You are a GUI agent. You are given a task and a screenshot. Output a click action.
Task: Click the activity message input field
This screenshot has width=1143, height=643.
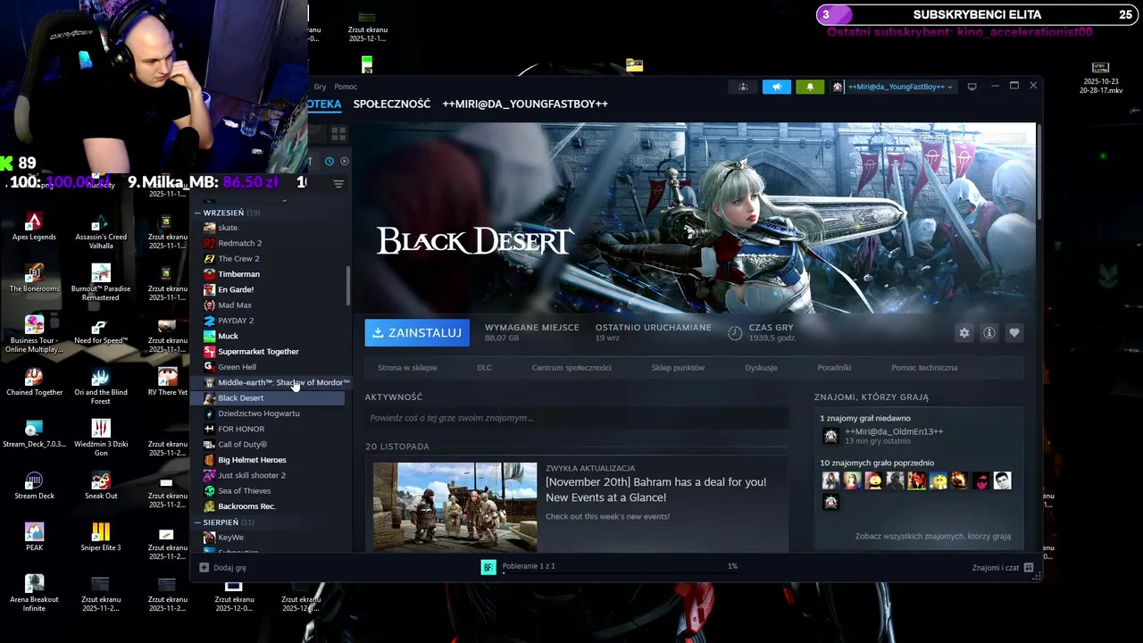[577, 418]
